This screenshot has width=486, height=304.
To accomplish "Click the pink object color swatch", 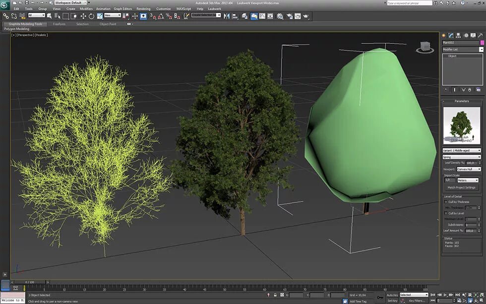I will click(x=482, y=43).
